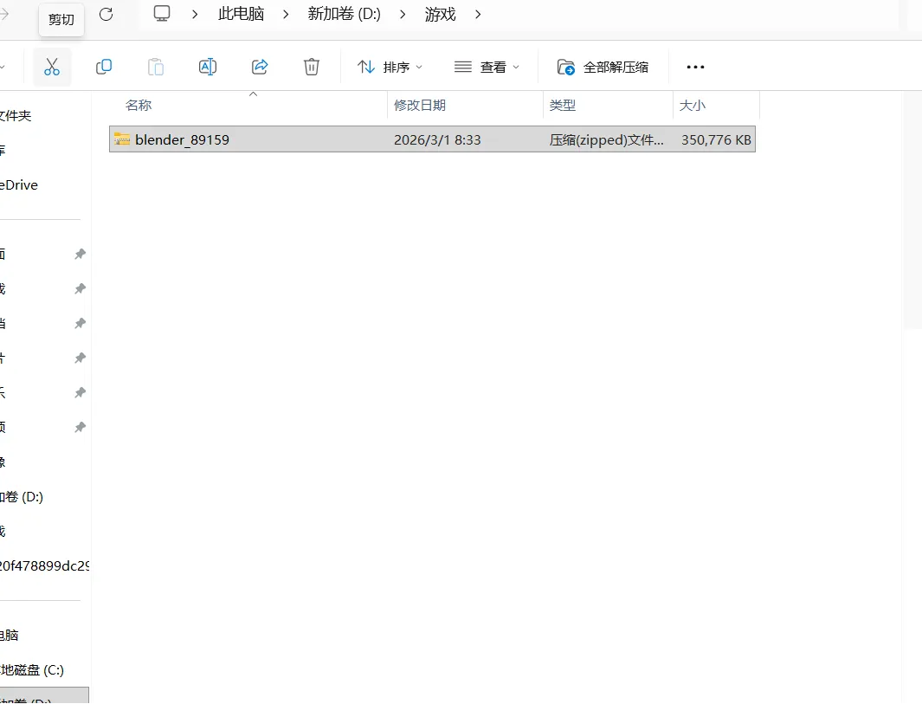Click the Copy icon in toolbar

(x=104, y=67)
